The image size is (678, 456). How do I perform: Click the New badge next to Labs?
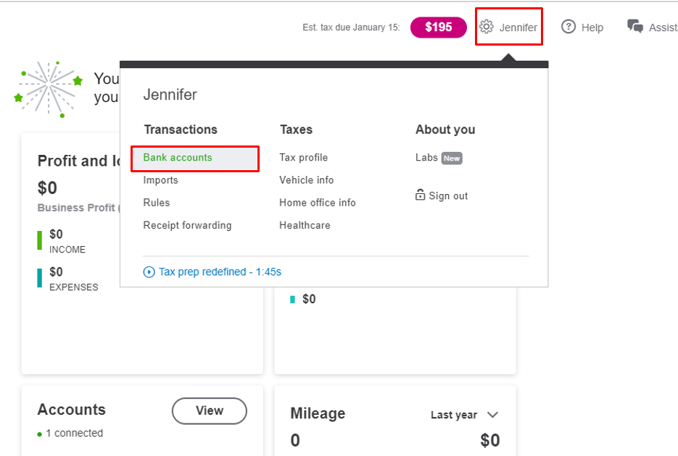click(x=452, y=158)
